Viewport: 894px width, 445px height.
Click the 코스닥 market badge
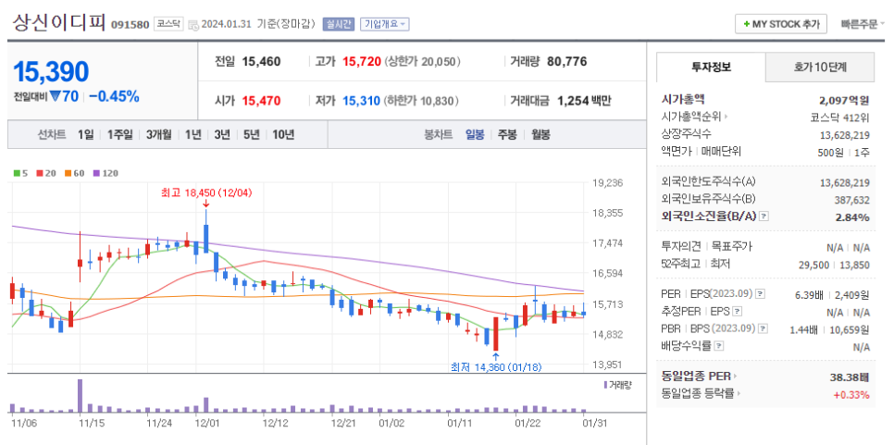click(168, 24)
